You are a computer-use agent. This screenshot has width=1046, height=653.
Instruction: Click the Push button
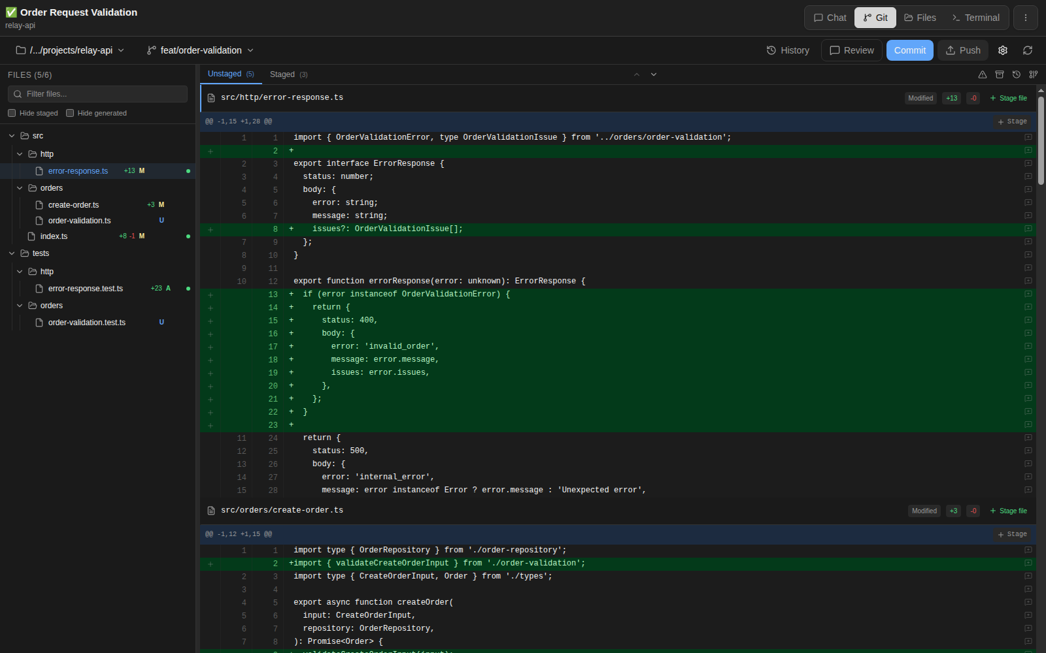[963, 50]
